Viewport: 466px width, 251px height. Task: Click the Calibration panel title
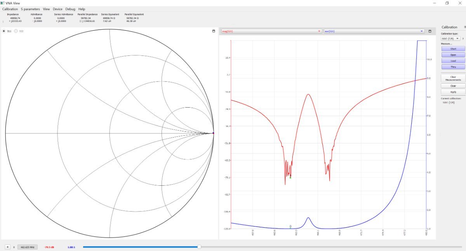tap(449, 27)
